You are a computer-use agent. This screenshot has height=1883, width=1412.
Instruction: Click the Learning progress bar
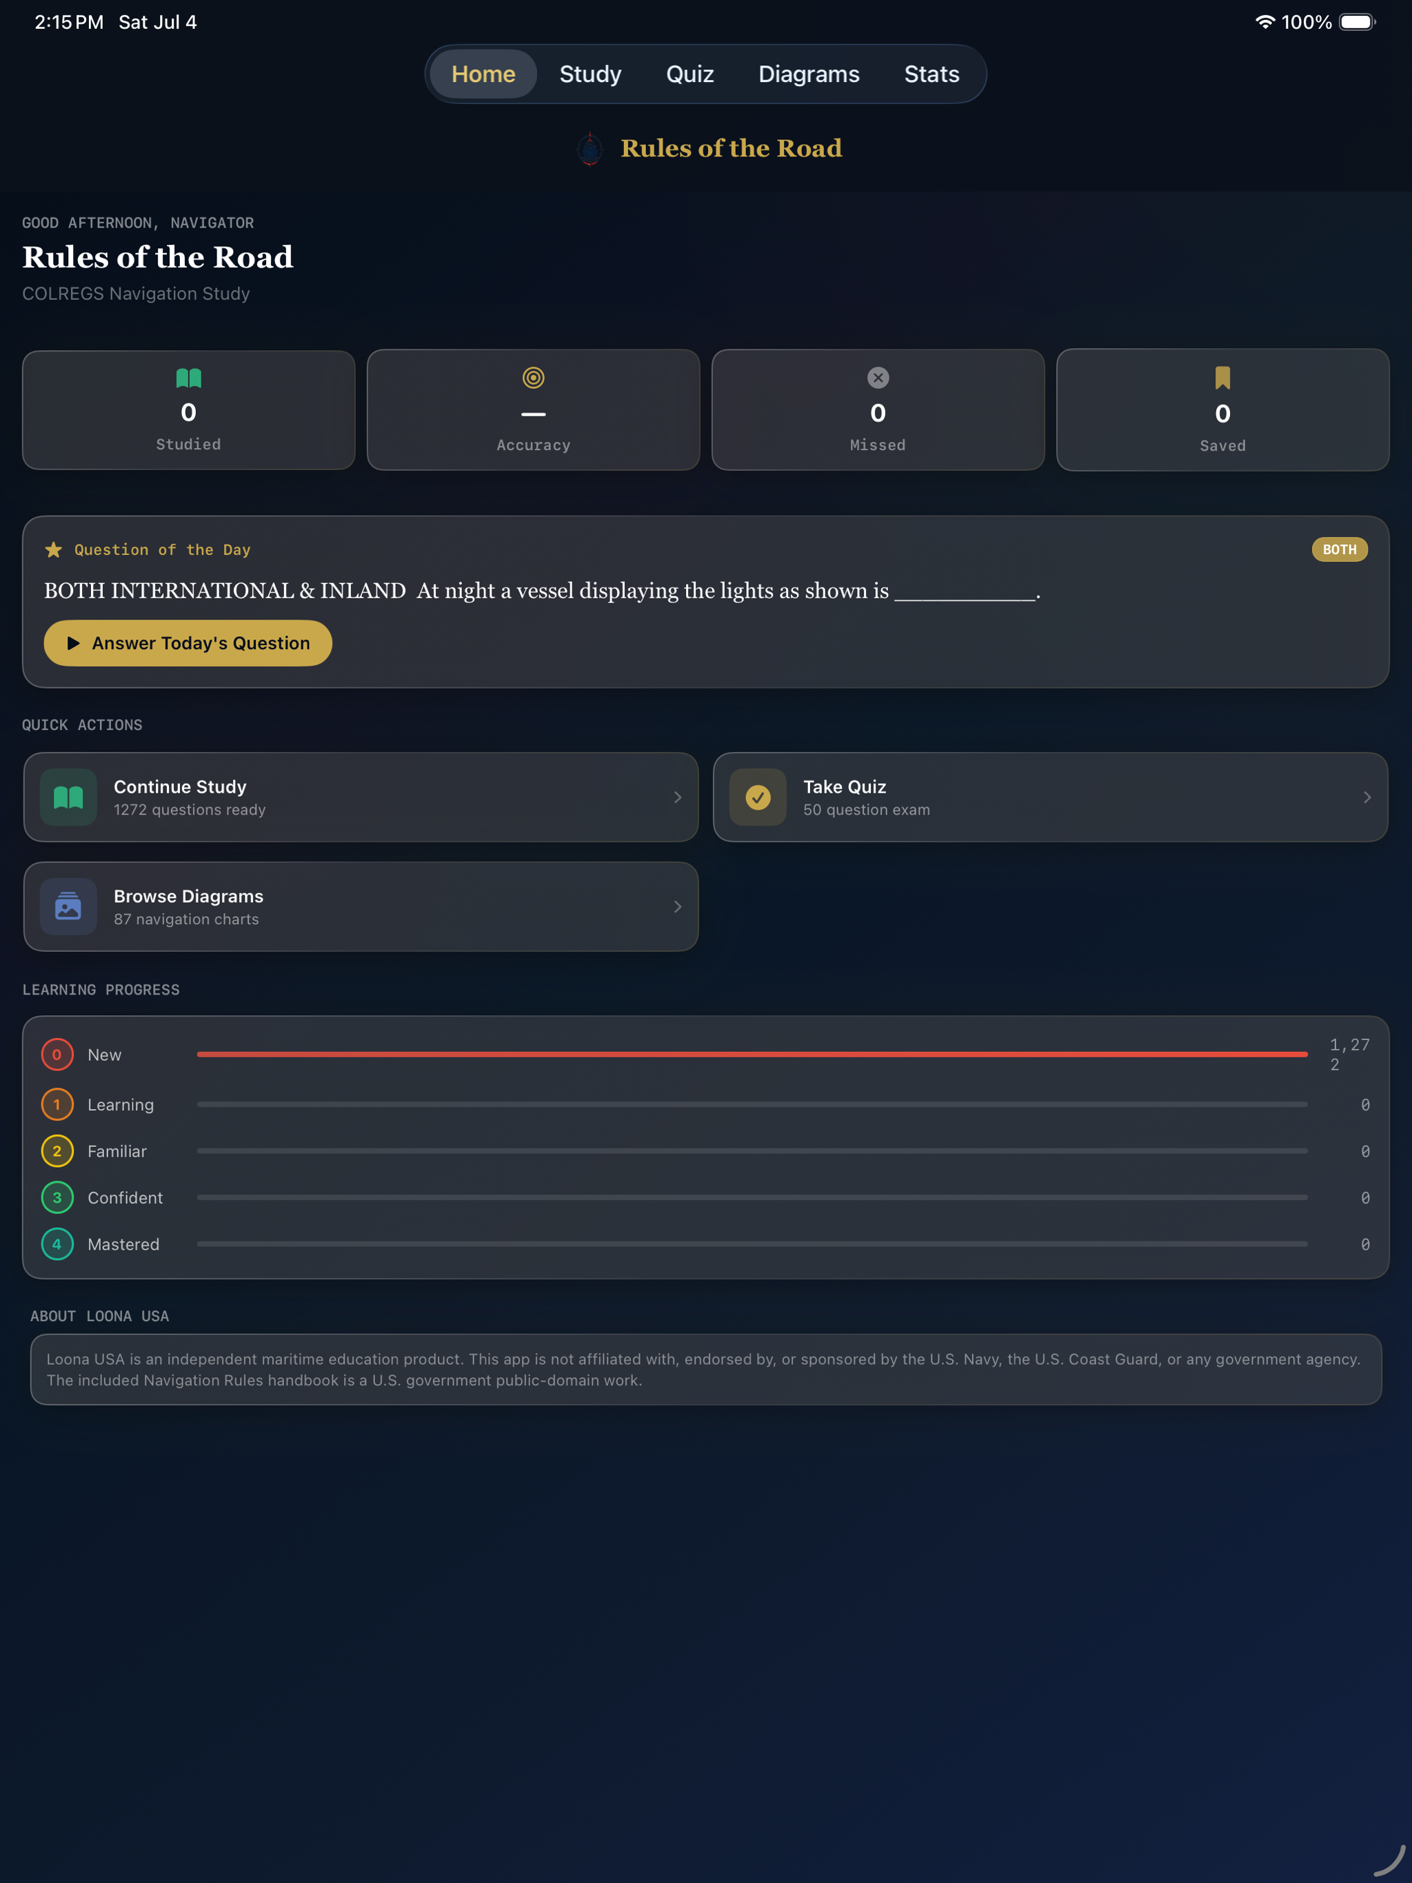pos(752,1105)
